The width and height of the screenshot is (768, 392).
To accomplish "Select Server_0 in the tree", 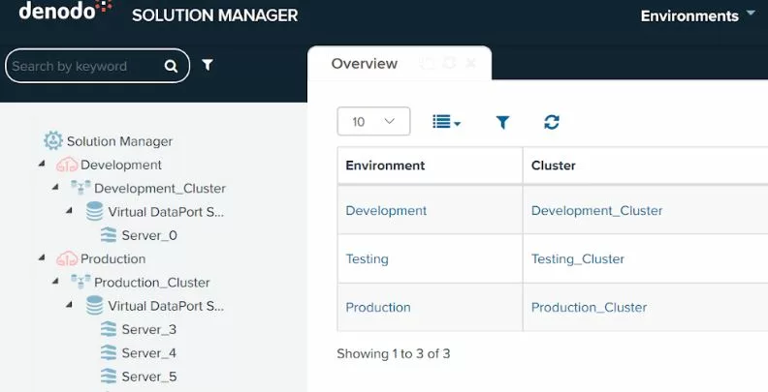I will [x=149, y=235].
